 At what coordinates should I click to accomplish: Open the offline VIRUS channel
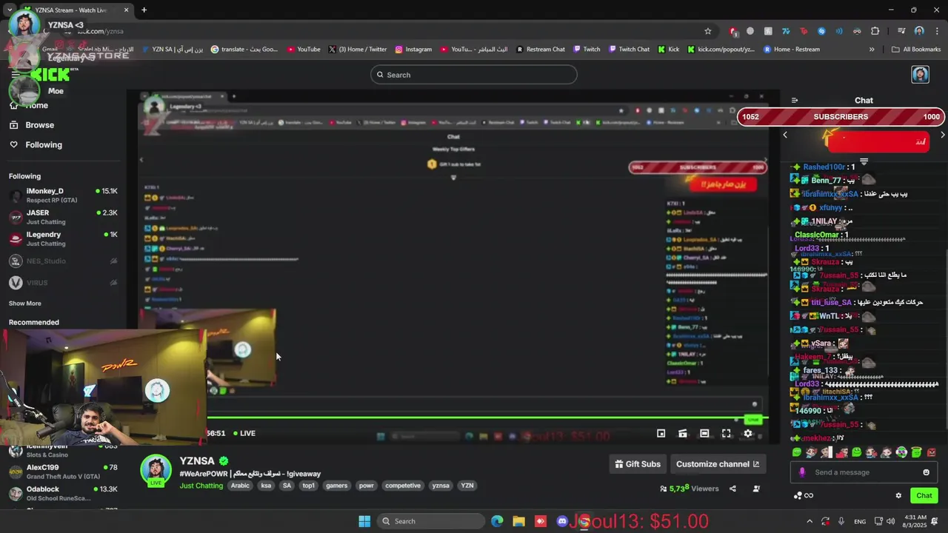pyautogui.click(x=63, y=283)
